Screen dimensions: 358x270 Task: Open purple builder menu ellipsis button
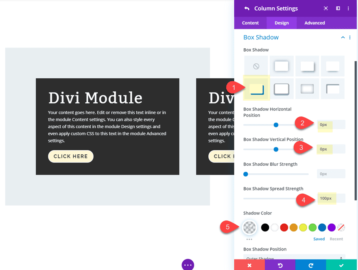188,265
